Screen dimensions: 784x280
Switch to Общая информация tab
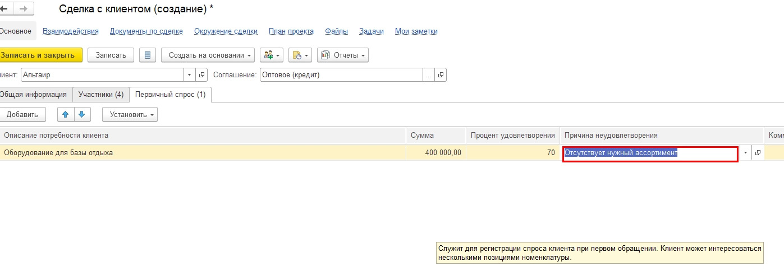(x=35, y=95)
